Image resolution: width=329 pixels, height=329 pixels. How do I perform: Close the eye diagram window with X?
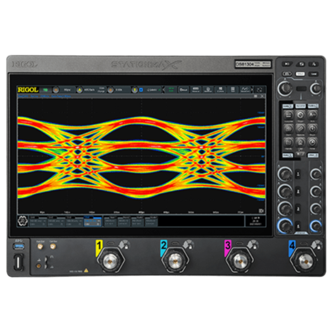tap(262, 96)
